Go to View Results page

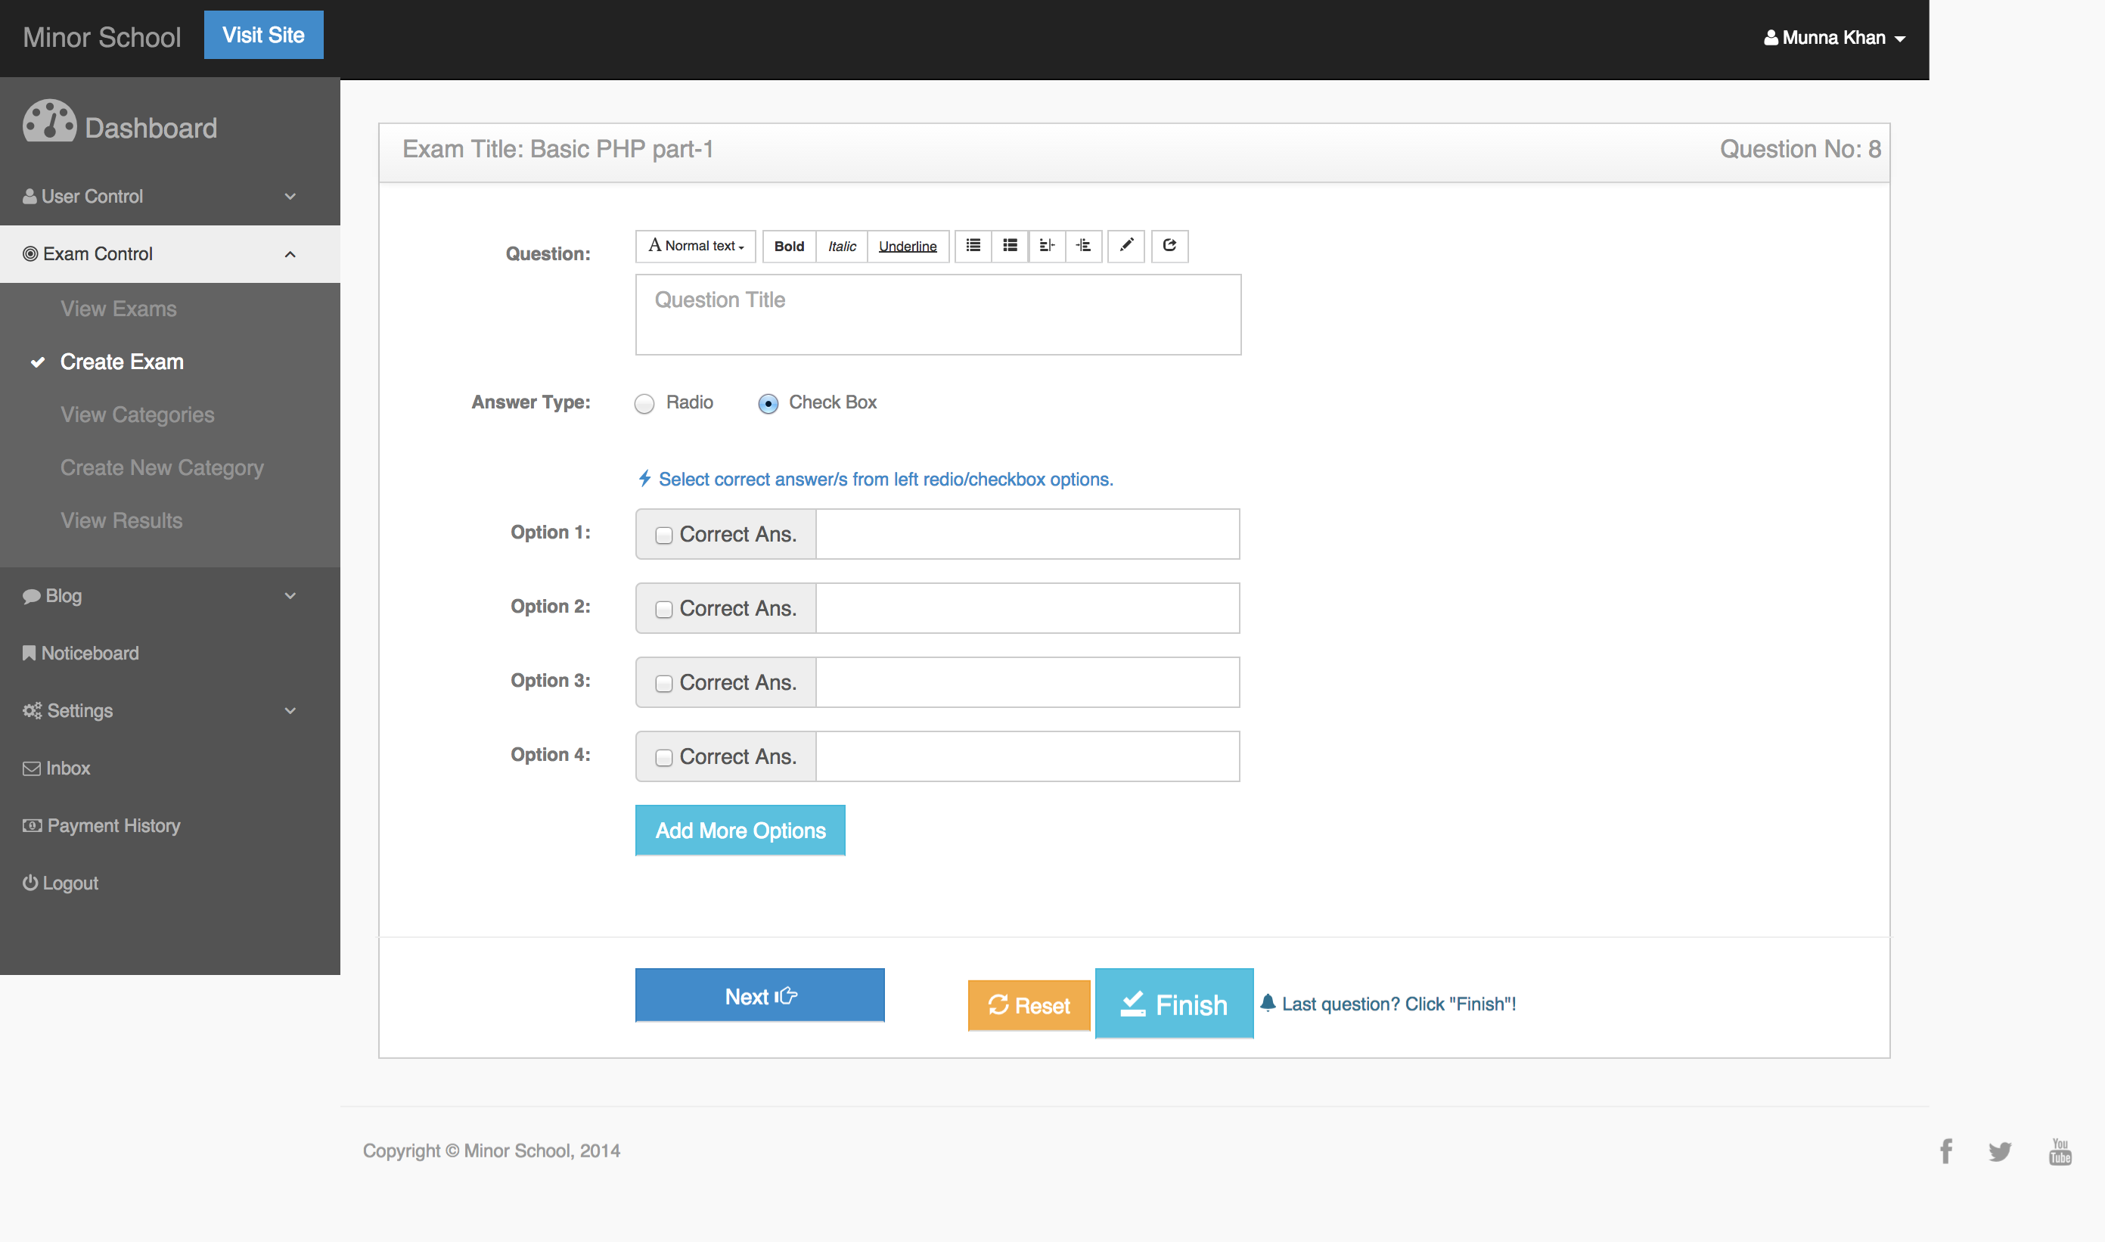point(121,520)
